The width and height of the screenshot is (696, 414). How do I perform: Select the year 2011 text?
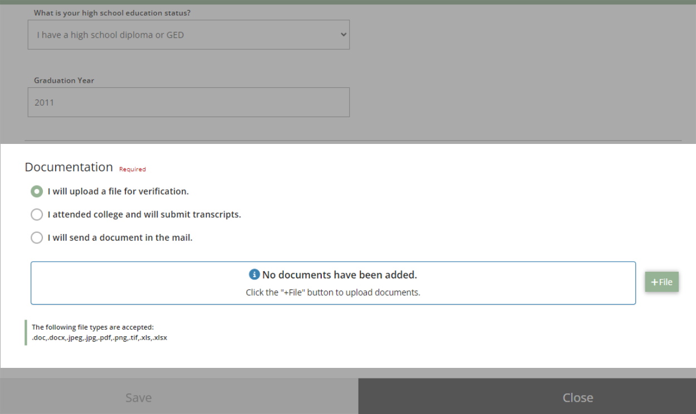coord(45,102)
